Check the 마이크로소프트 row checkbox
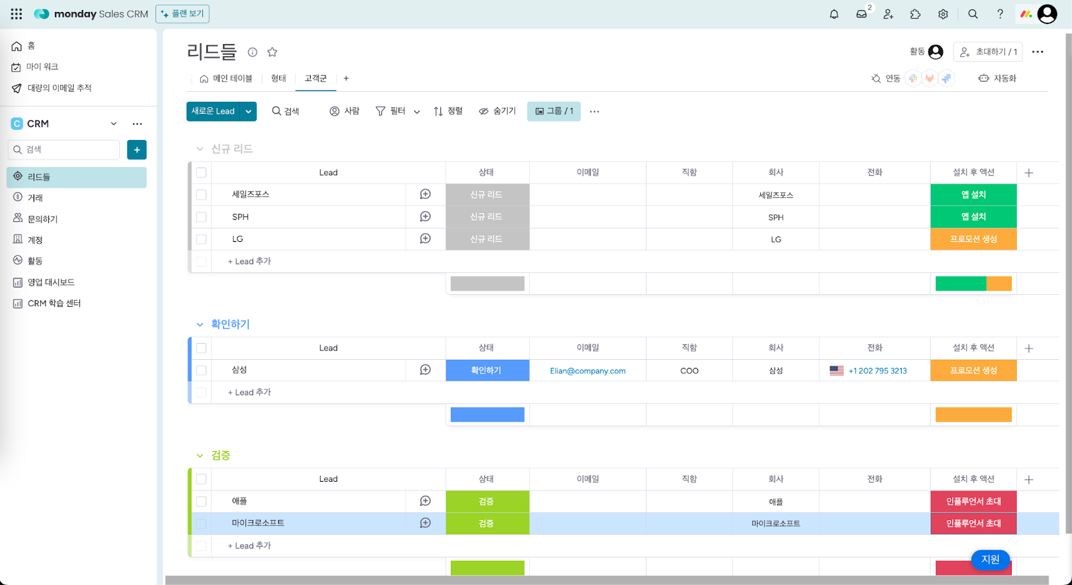The image size is (1072, 585). pos(201,523)
